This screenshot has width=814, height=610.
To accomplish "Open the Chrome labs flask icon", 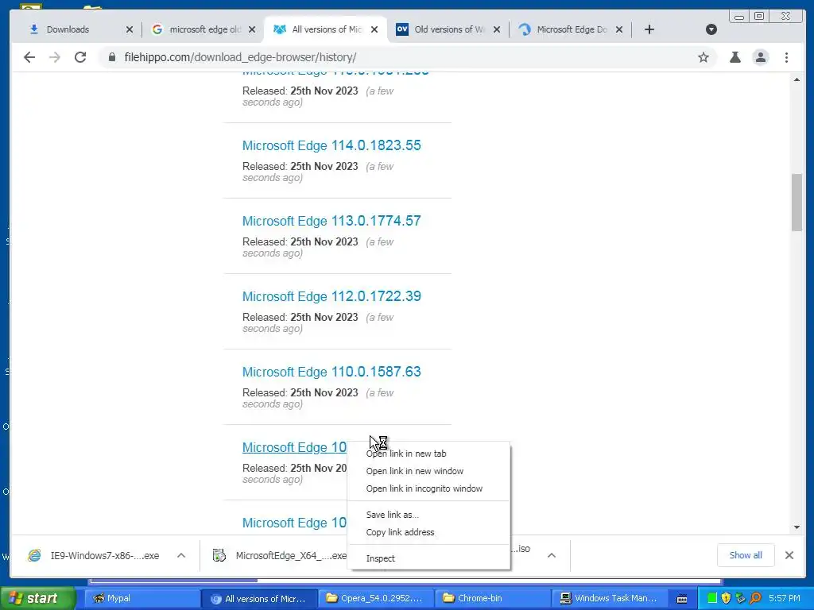I will (x=735, y=57).
